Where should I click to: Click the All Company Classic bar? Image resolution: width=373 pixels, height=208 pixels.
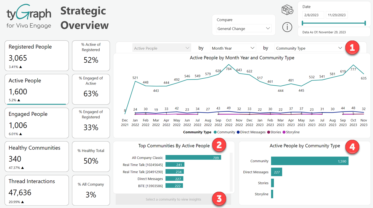[193, 158]
